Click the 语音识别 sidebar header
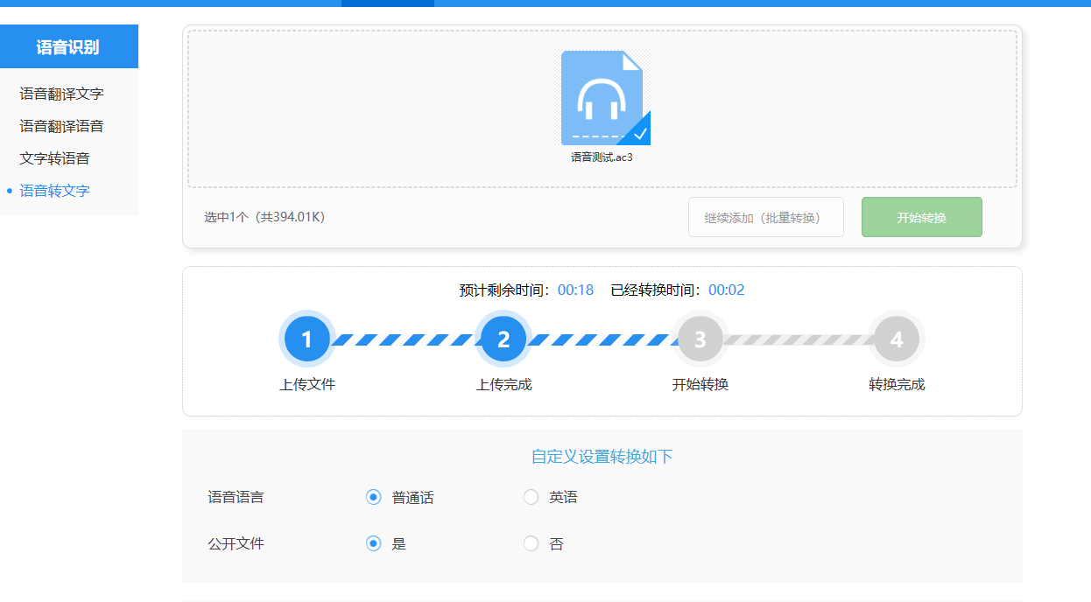This screenshot has height=602, width=1091. 68,46
